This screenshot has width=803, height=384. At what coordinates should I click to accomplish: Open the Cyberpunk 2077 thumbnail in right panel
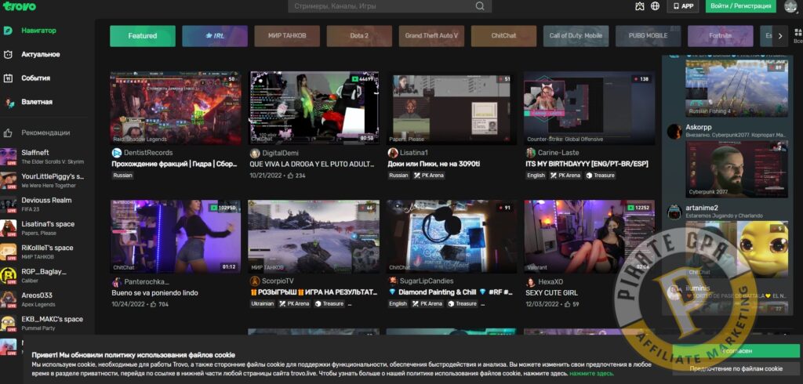[736, 169]
